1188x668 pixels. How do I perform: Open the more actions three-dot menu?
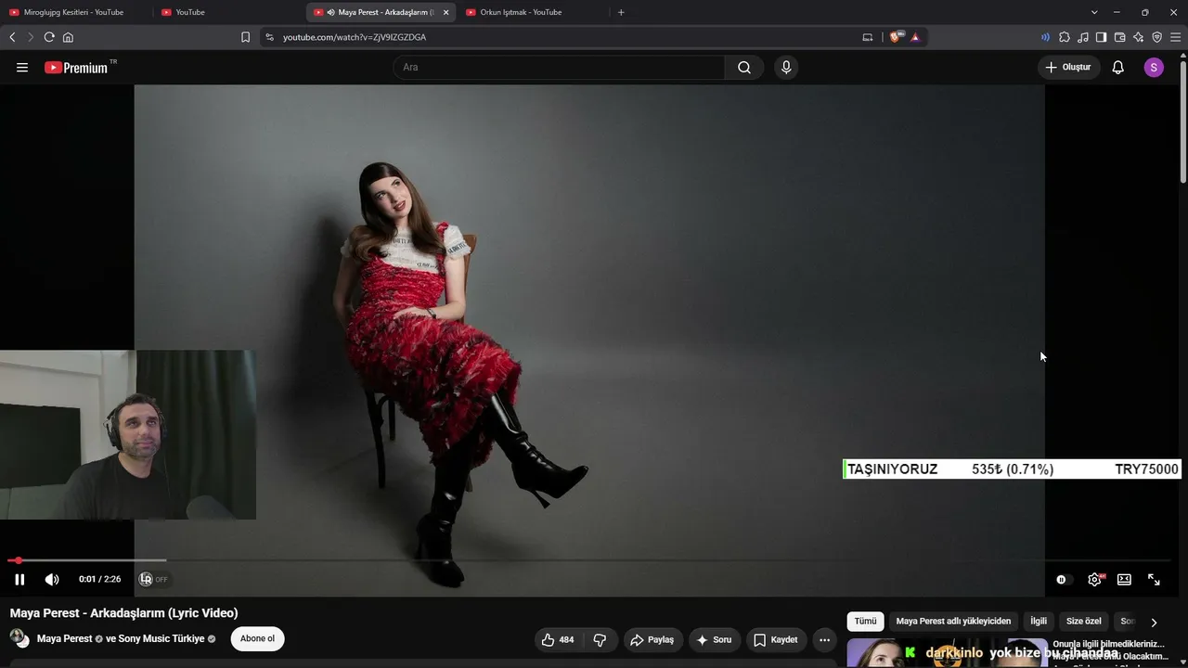pos(824,640)
